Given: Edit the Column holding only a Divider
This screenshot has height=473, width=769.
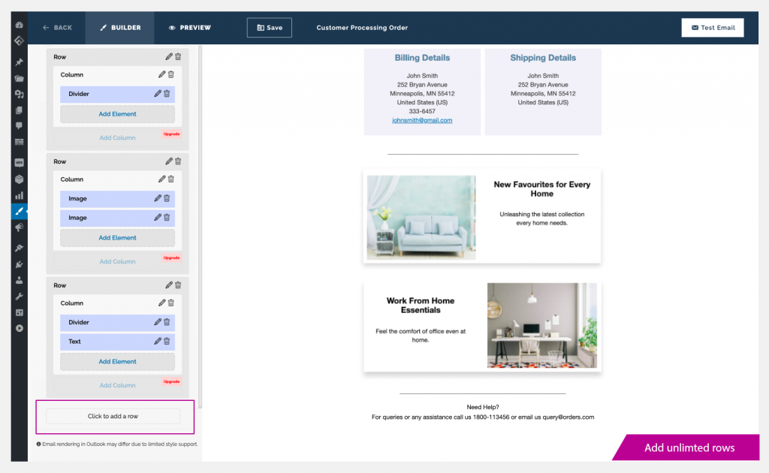Looking at the screenshot, I should pos(162,74).
